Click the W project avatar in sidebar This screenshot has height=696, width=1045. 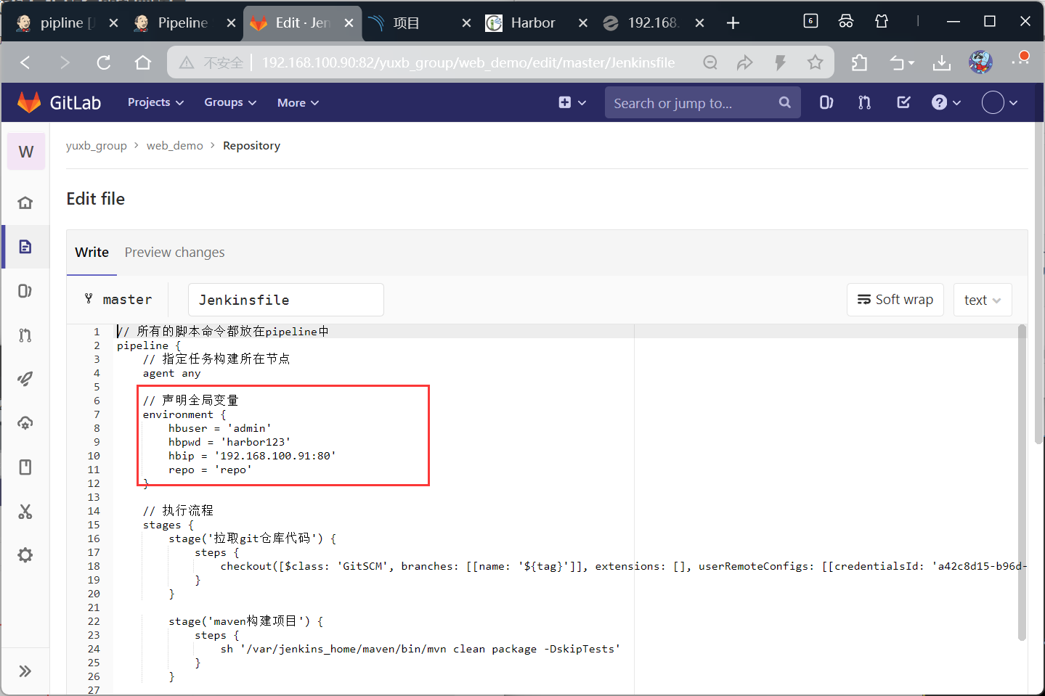(x=26, y=152)
